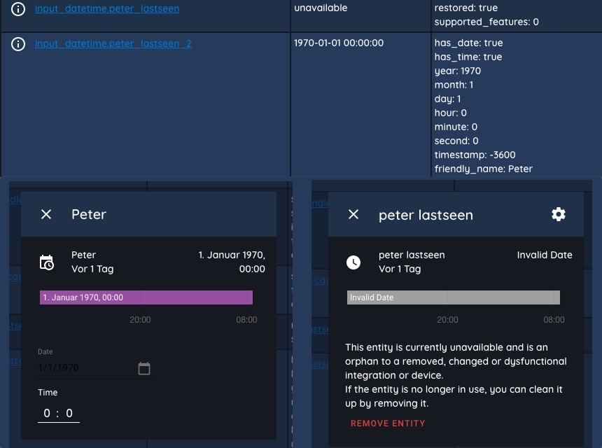Screen dimensions: 602x448
Task: Open entity settings via the gear icon
Action: [558, 214]
